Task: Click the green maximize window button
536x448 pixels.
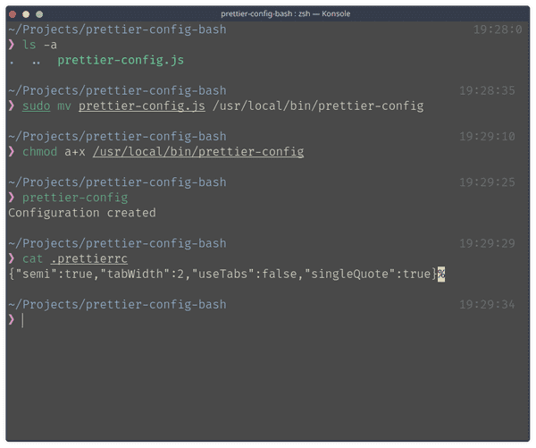Action: 39,14
